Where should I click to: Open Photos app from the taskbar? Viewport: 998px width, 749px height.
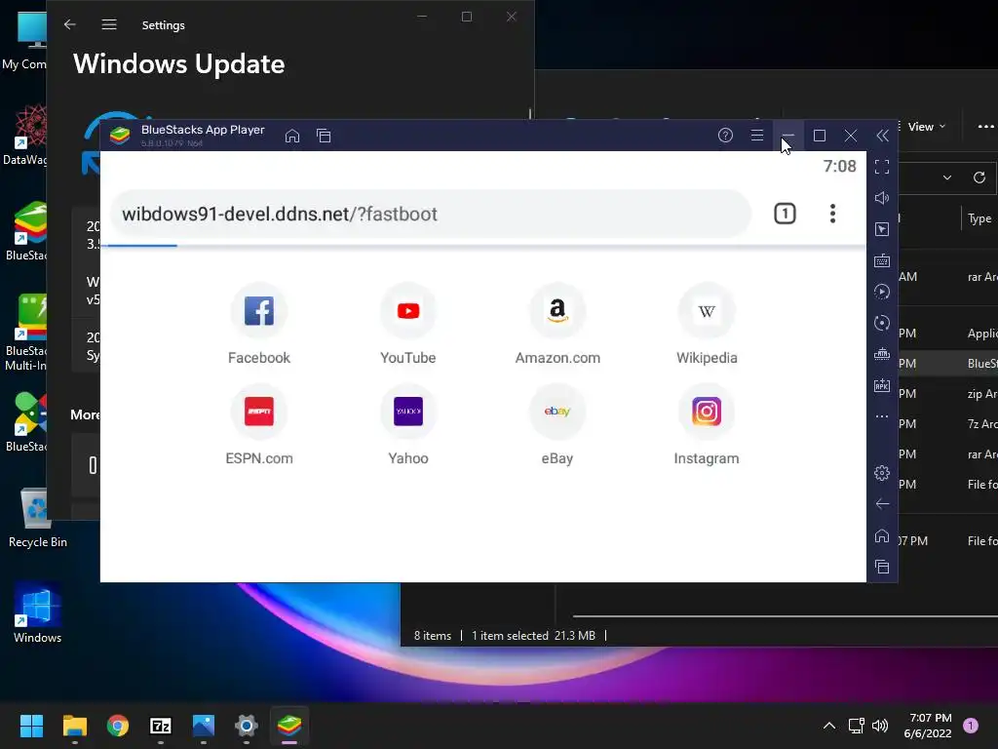point(204,726)
